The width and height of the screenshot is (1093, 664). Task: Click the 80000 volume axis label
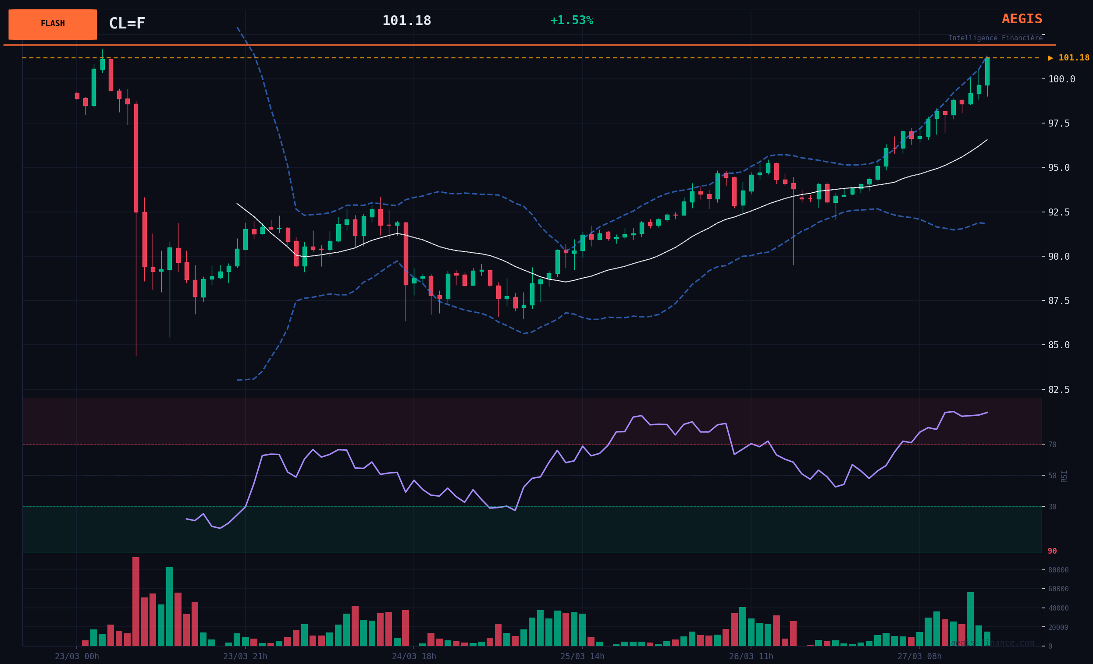click(x=1058, y=570)
